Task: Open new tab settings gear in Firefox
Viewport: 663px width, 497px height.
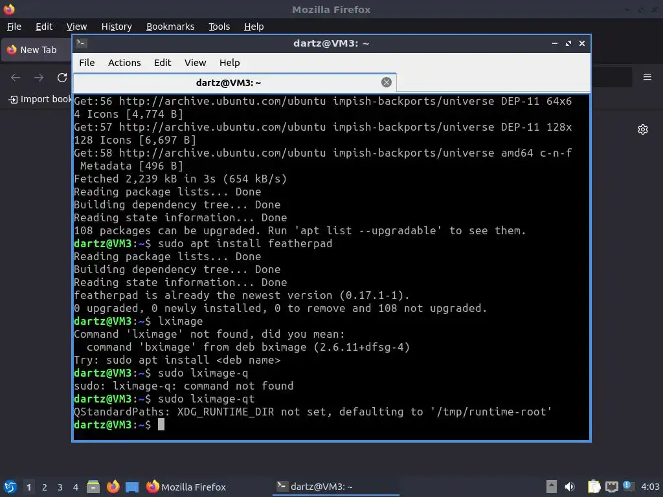Action: (643, 129)
